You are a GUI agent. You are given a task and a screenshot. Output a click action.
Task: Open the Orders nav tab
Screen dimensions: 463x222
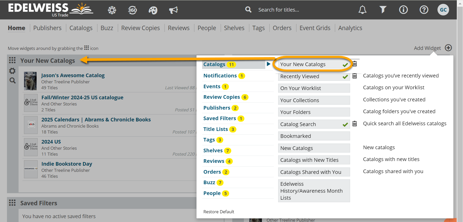pos(282,28)
